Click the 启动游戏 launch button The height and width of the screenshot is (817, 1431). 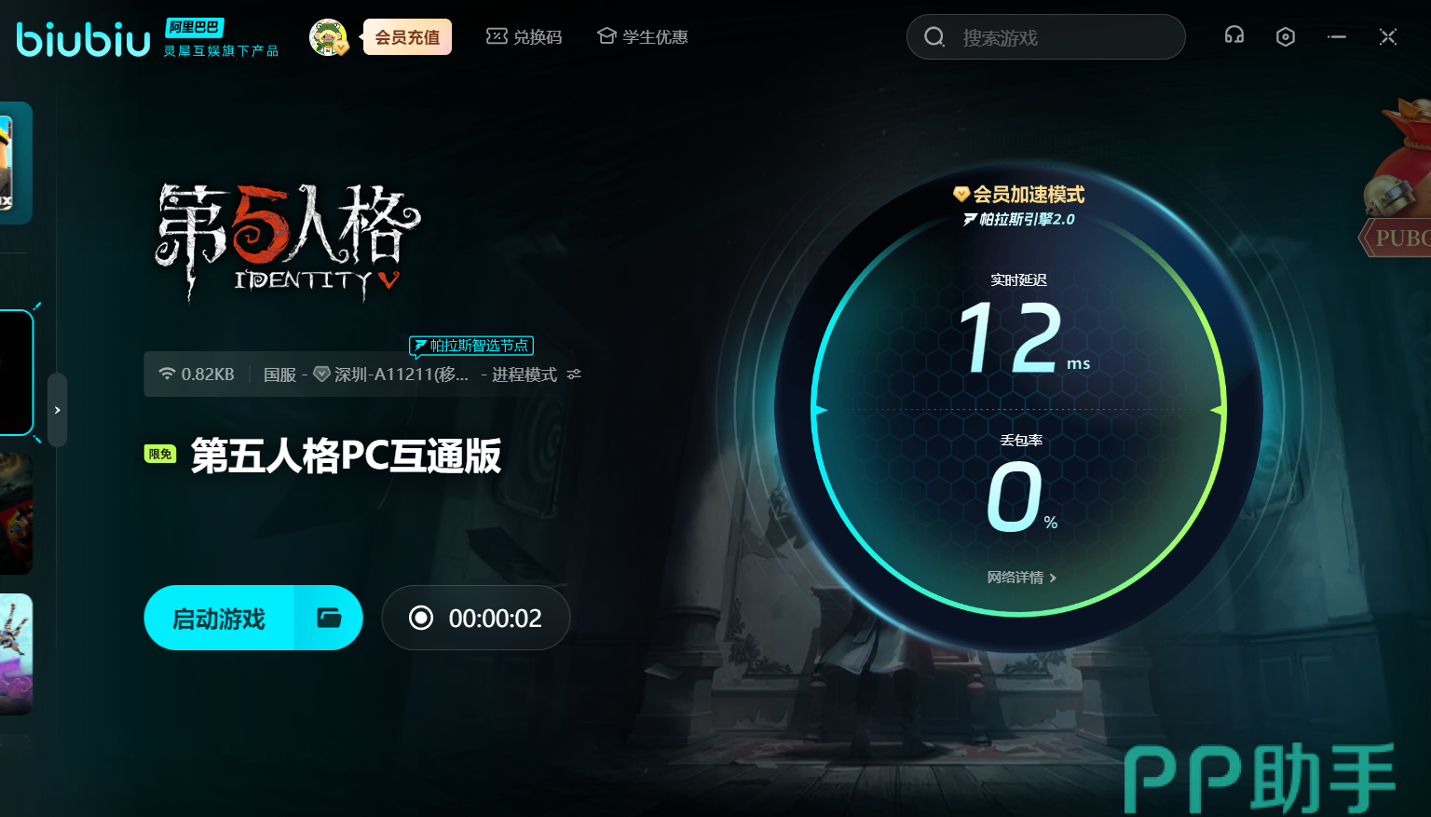219,618
